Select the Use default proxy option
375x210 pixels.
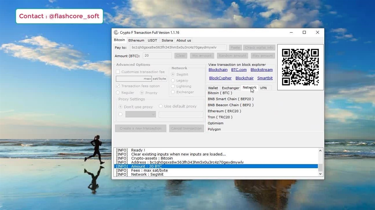pos(161,106)
